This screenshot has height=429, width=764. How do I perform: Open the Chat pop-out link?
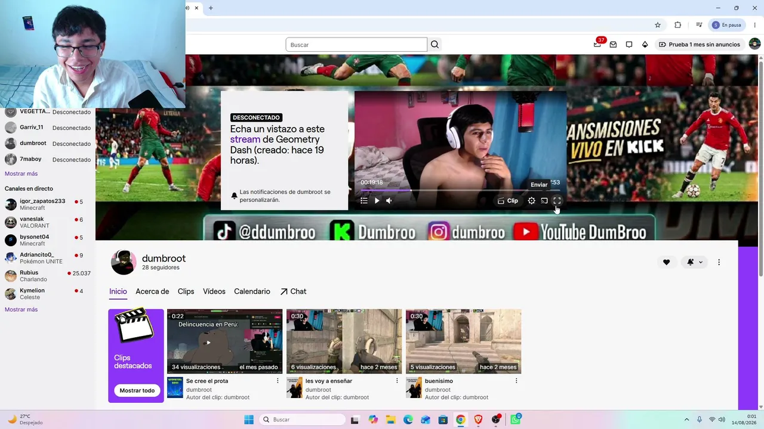[x=293, y=291]
